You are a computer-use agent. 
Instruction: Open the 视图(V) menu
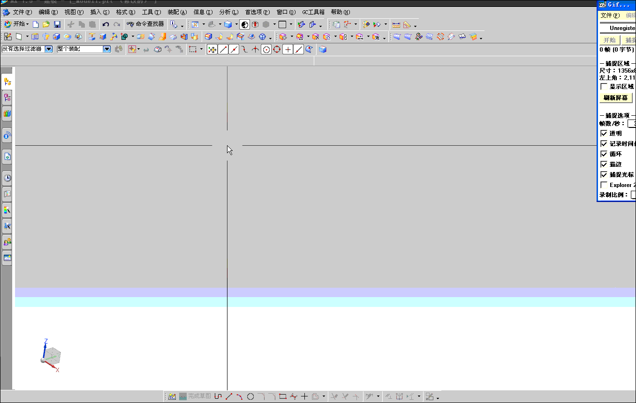74,12
